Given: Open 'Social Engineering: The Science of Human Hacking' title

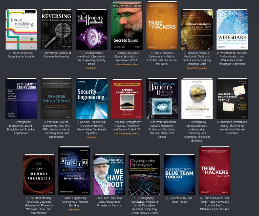Looking at the screenshot, I should [74, 202].
